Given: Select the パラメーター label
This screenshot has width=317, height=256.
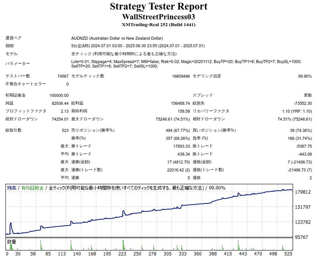Looking at the screenshot, I should coord(18,64).
